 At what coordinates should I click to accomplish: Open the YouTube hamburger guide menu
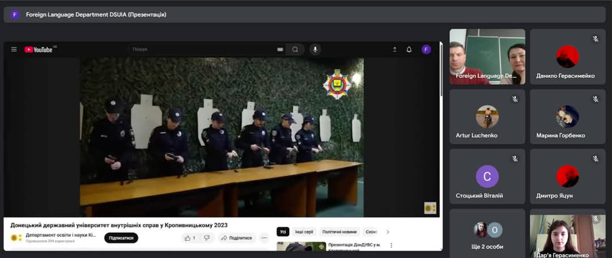[14, 49]
